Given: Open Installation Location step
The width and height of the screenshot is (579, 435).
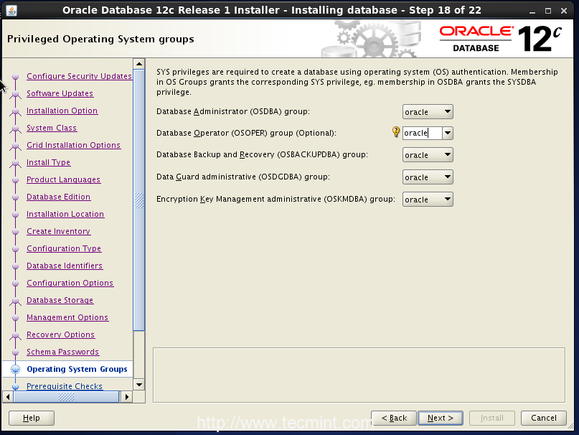Looking at the screenshot, I should point(65,214).
